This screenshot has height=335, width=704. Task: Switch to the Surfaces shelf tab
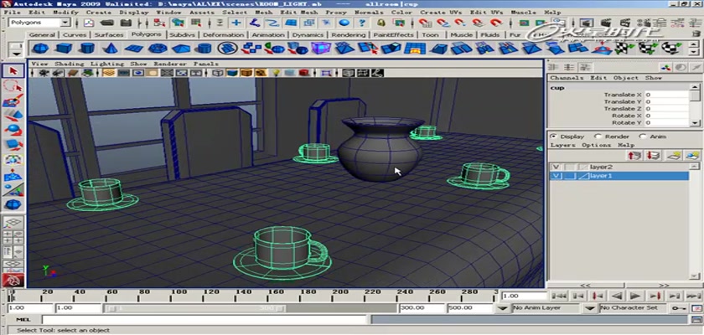pos(109,34)
